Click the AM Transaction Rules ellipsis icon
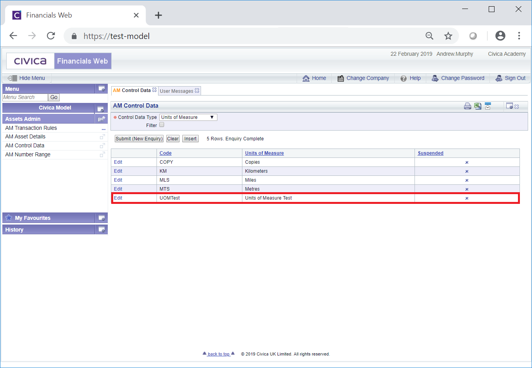This screenshot has height=368, width=532. [103, 129]
